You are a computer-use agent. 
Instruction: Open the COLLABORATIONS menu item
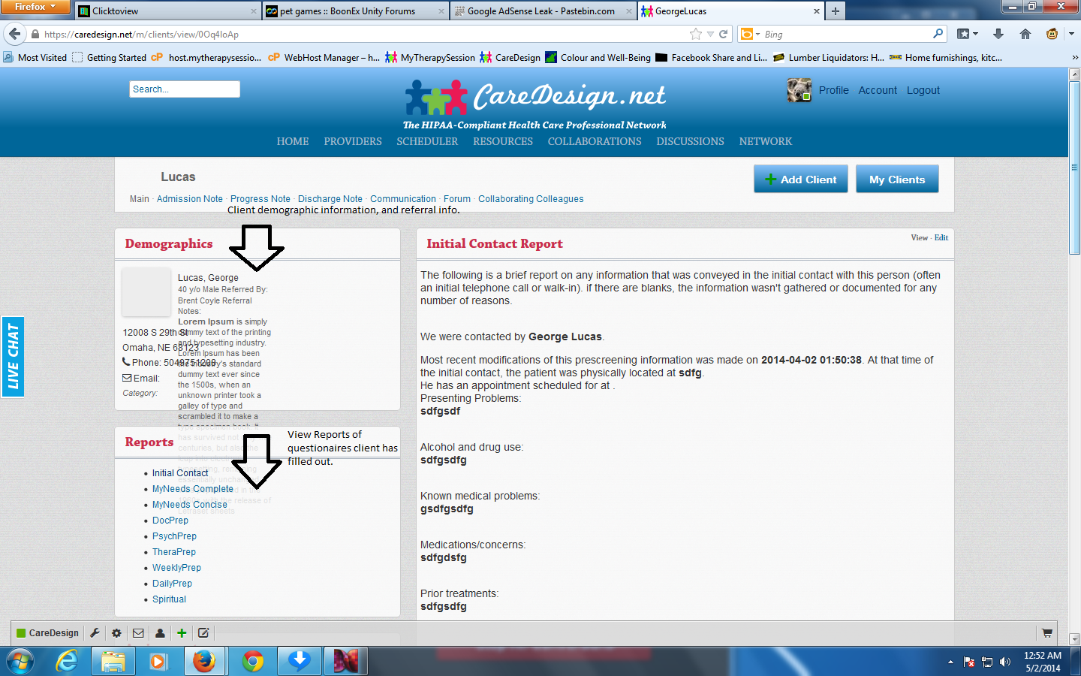tap(595, 141)
